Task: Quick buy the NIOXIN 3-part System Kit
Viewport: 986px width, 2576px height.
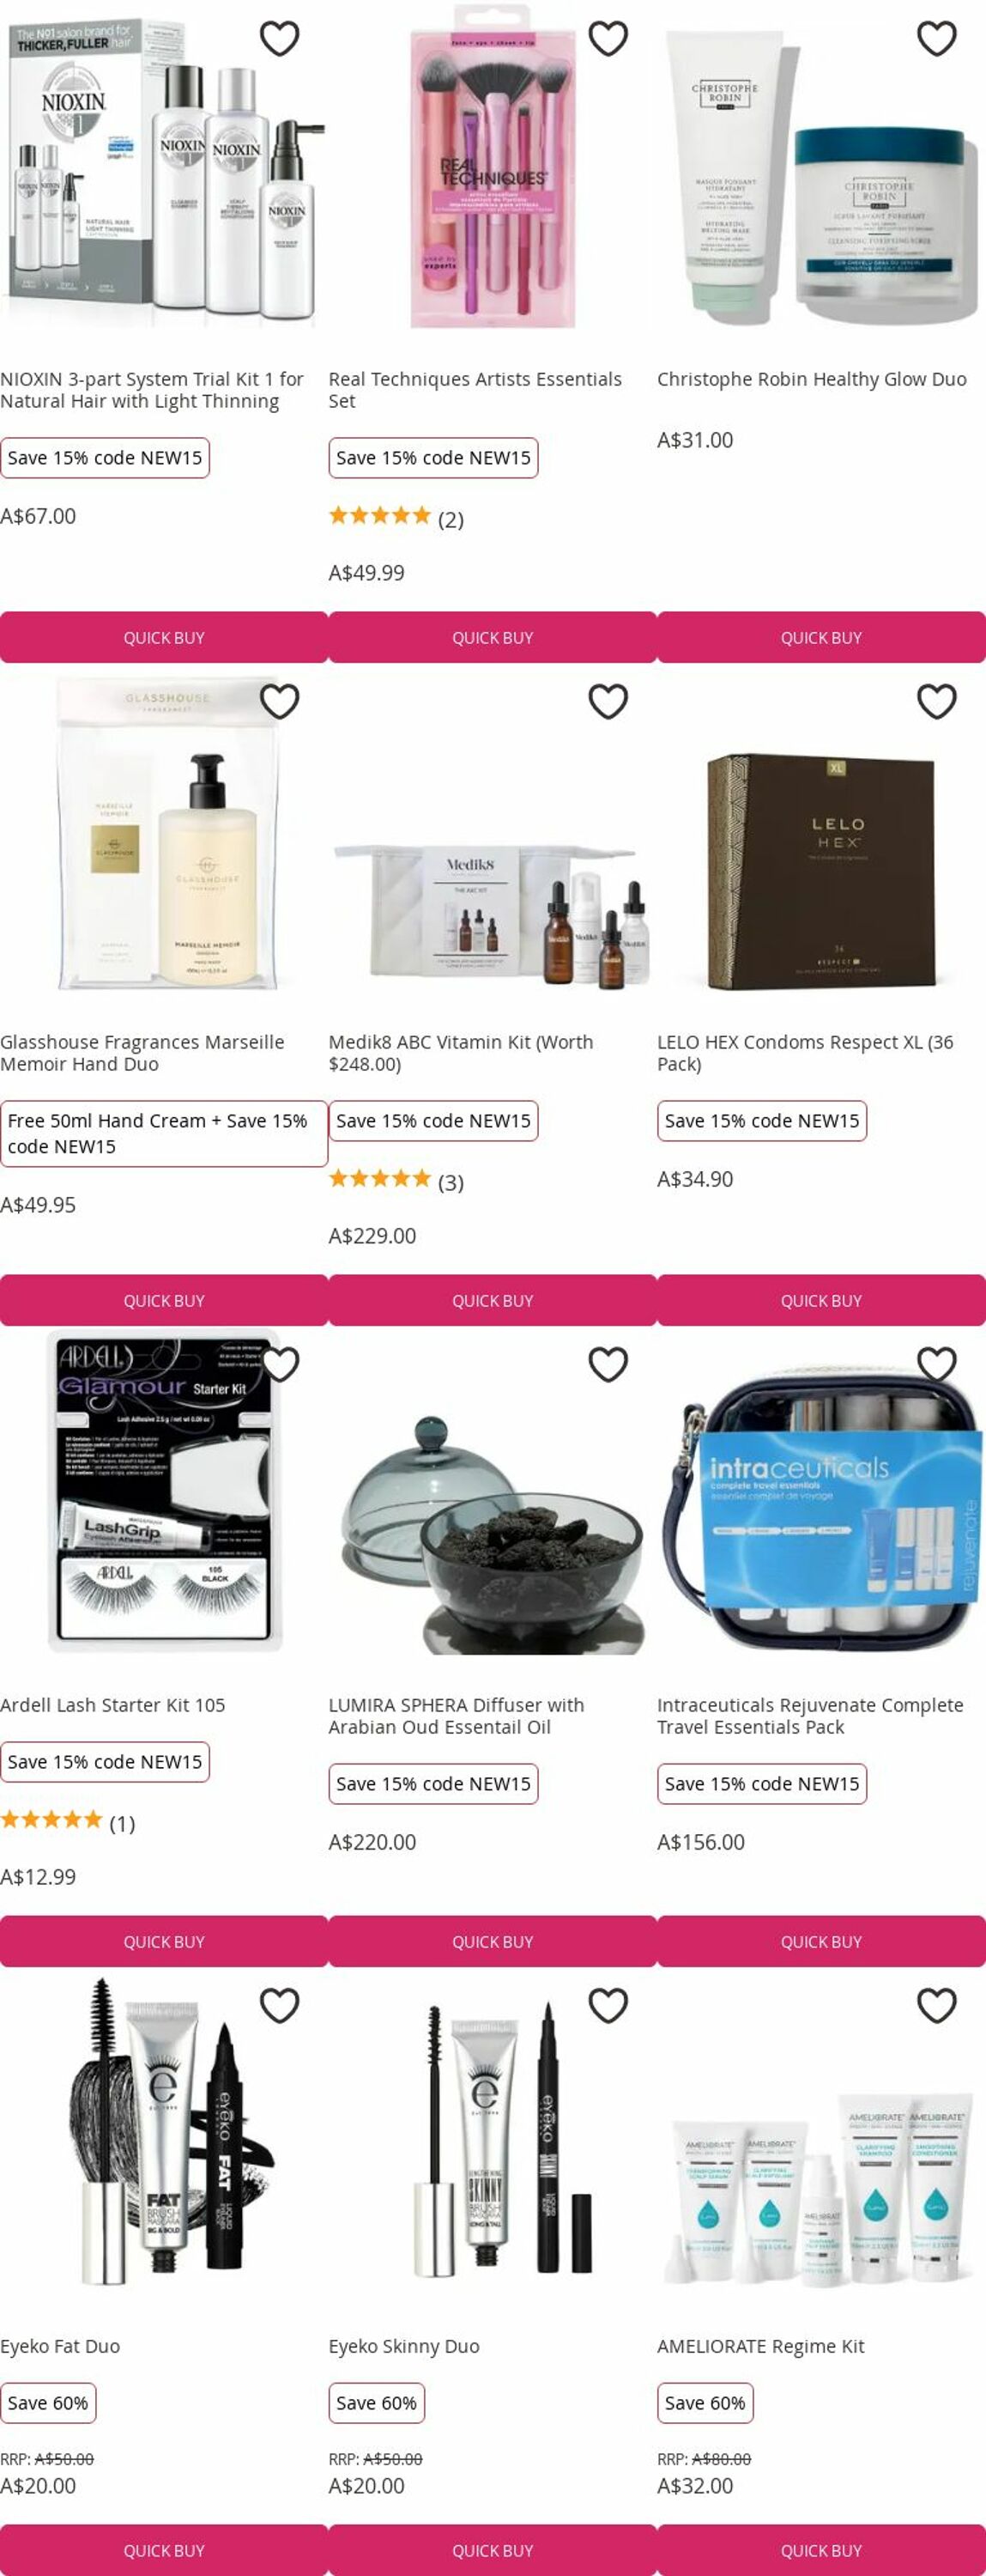Action: [x=164, y=638]
